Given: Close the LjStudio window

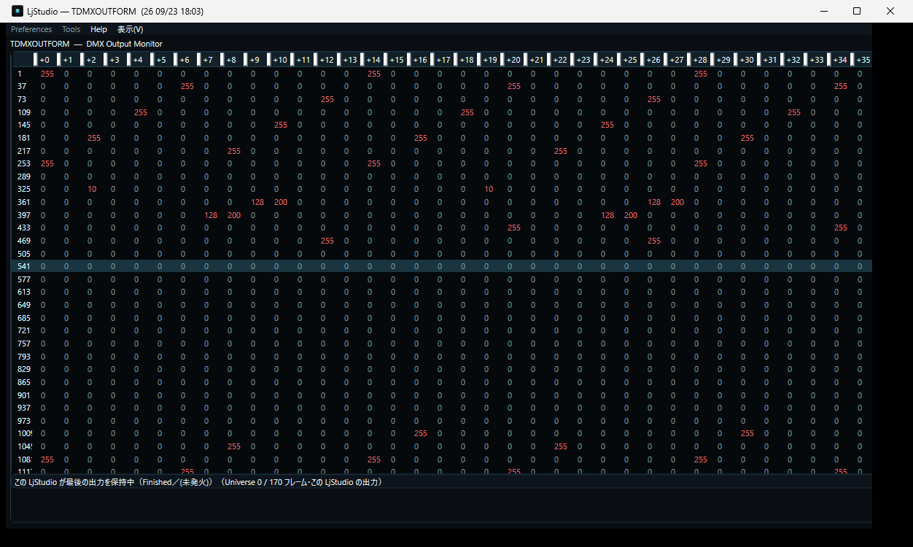Looking at the screenshot, I should tap(891, 11).
